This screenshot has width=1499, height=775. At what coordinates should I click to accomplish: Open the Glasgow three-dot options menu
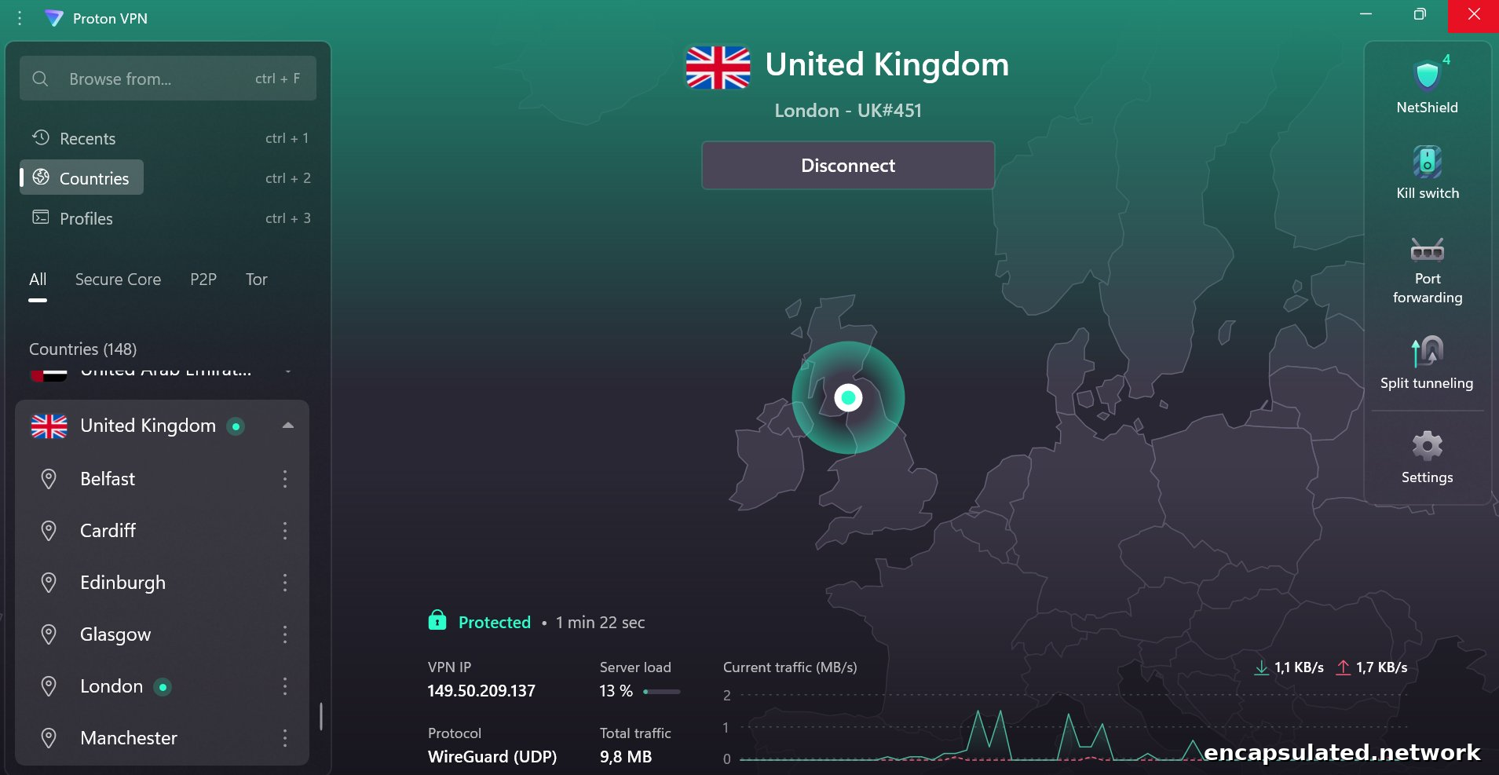tap(285, 634)
